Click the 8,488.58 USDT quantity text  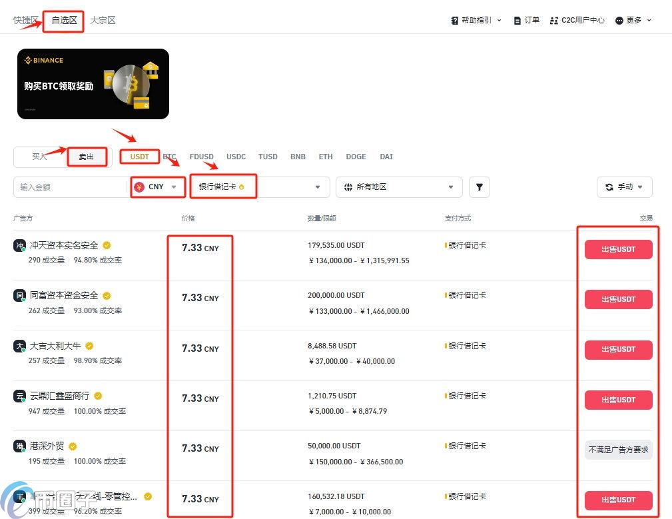(x=332, y=345)
